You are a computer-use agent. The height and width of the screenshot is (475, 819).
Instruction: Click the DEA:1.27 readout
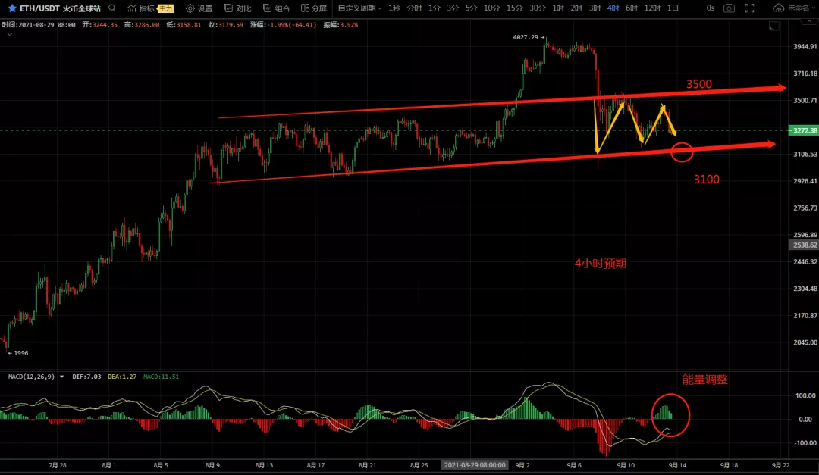click(x=121, y=377)
